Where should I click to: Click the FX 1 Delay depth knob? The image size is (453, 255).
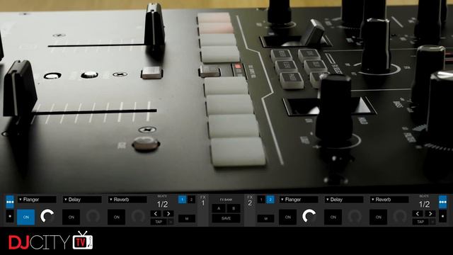tap(93, 216)
